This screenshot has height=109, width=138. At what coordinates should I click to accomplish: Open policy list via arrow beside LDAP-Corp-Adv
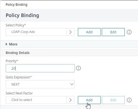[x=70, y=32]
